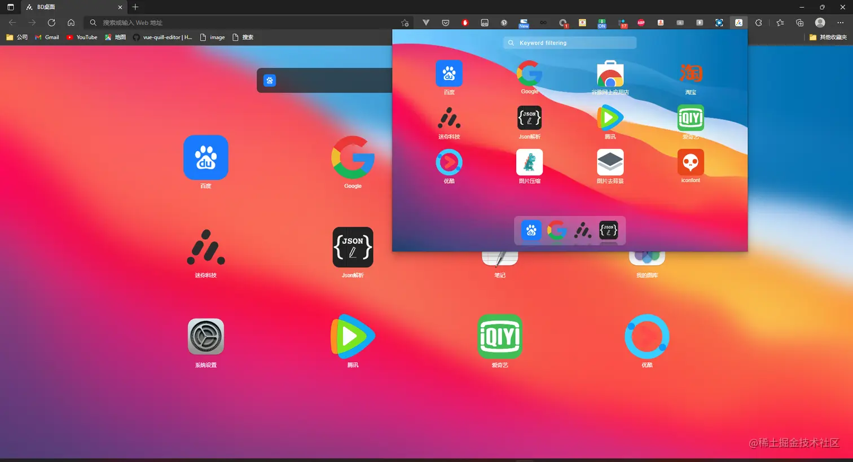Open the browser profile avatar
The width and height of the screenshot is (853, 462).
pos(820,23)
